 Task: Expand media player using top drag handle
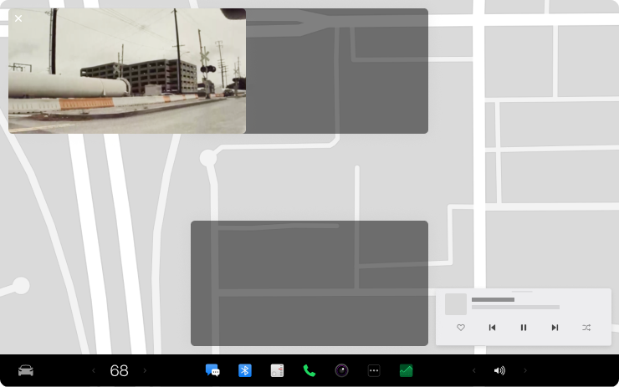pyautogui.click(x=523, y=292)
